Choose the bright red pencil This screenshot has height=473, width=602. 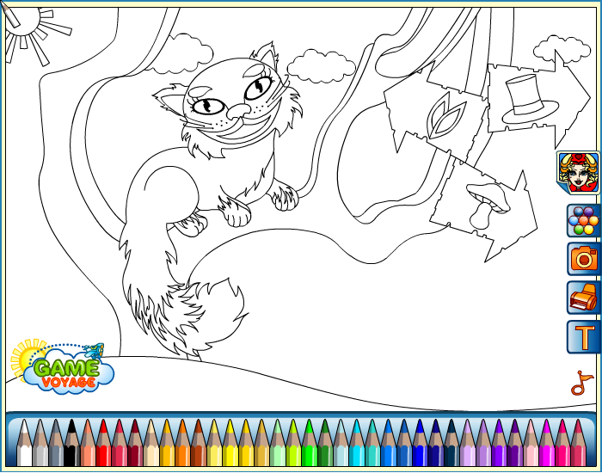[x=104, y=443]
